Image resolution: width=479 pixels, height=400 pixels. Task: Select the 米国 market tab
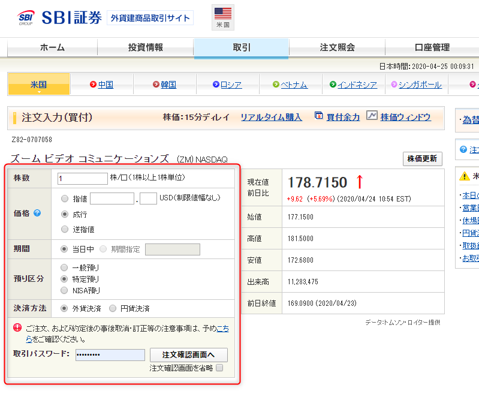click(39, 84)
